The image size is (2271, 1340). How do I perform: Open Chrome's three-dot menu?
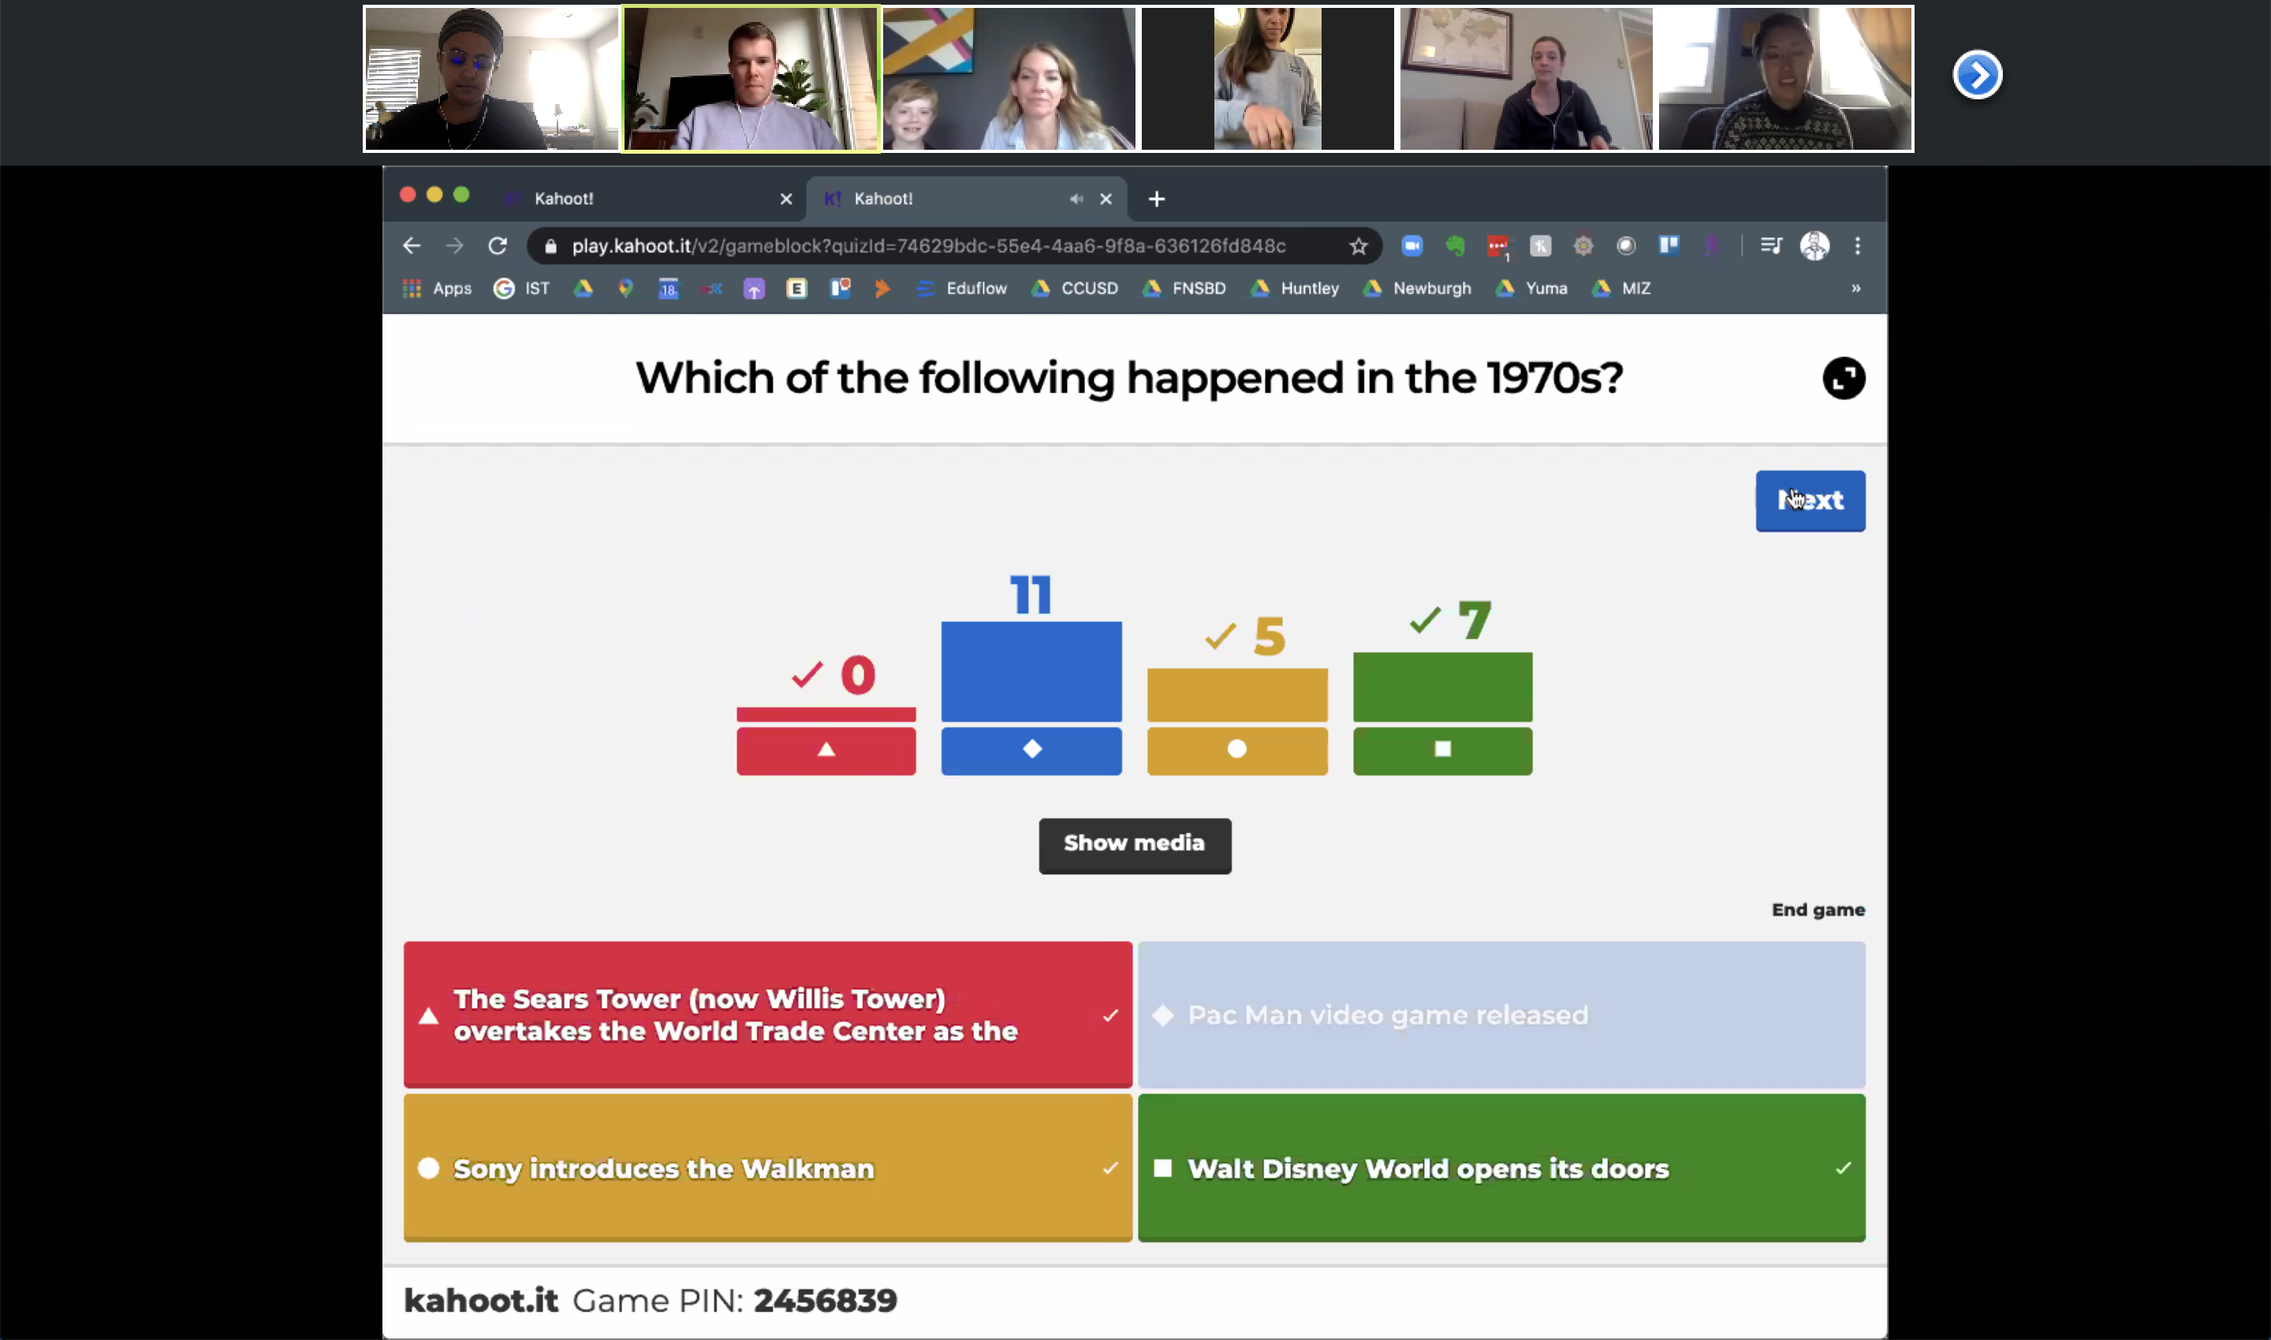click(1857, 246)
